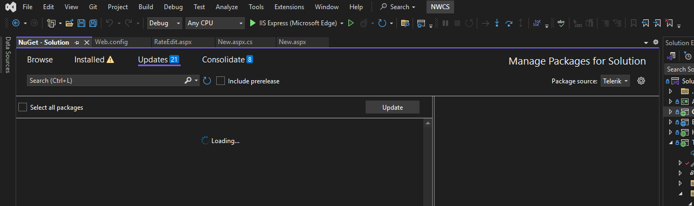This screenshot has height=206, width=694.
Task: Open NuGet package source settings gear
Action: (641, 81)
